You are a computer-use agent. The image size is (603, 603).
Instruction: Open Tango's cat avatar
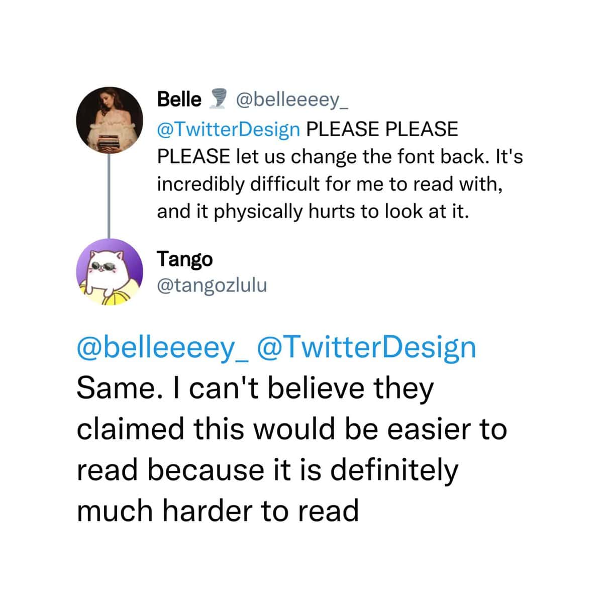(x=110, y=272)
